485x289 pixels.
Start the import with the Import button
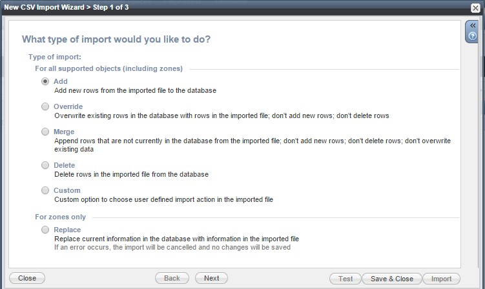[442, 279]
